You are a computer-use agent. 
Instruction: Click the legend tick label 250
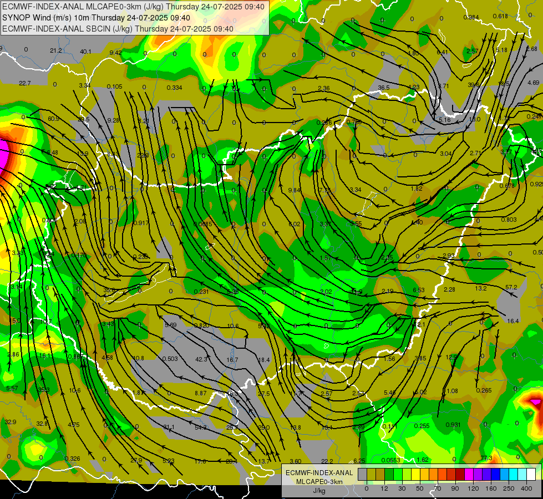(x=509, y=488)
